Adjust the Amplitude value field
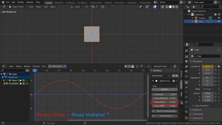The height and width of the screenshot is (125, 222). click(x=164, y=94)
